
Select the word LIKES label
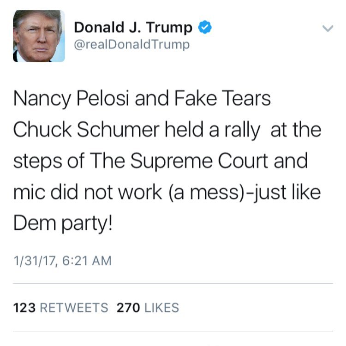pos(162,308)
